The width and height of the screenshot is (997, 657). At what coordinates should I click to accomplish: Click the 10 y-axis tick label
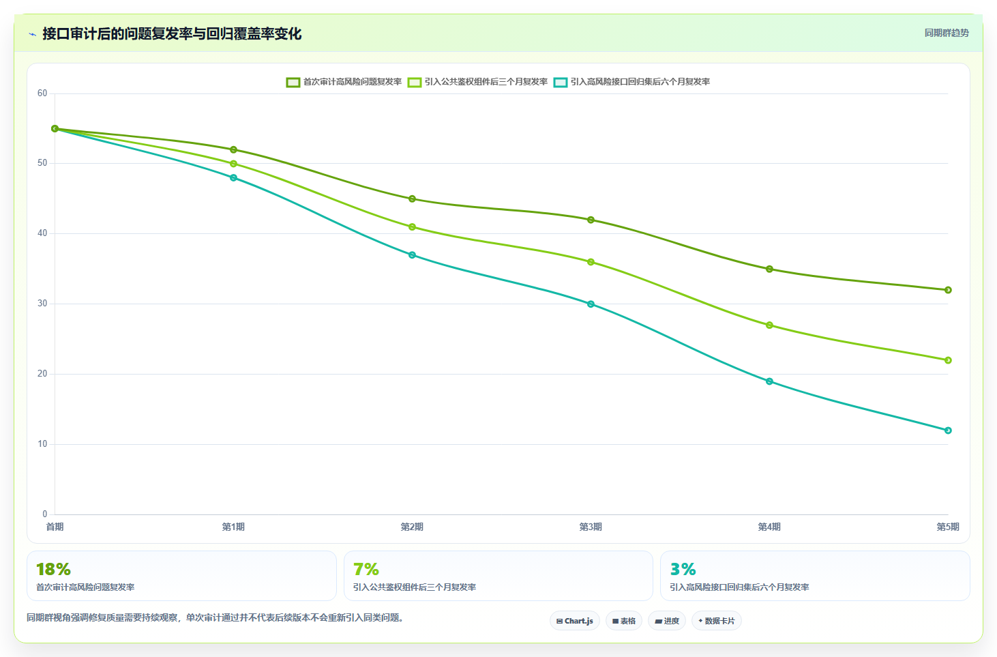pos(42,444)
